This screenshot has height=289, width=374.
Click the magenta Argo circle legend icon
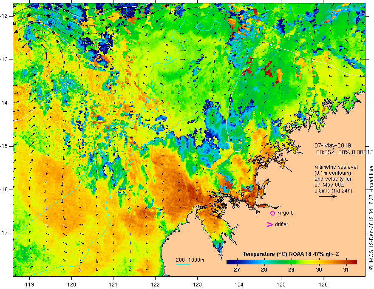272,213
